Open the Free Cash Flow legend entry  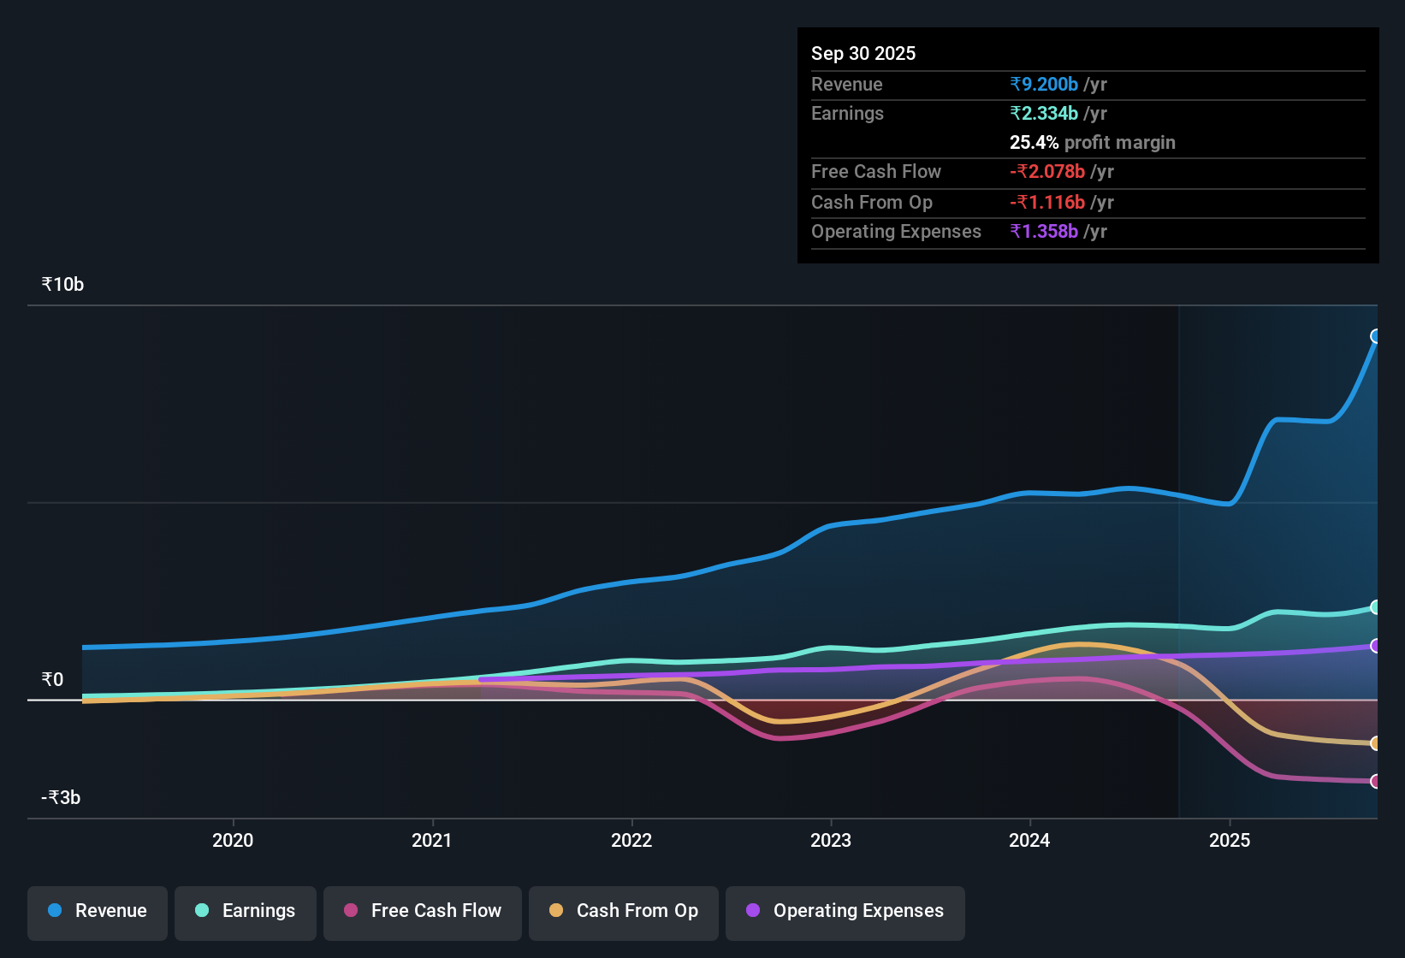(x=422, y=911)
